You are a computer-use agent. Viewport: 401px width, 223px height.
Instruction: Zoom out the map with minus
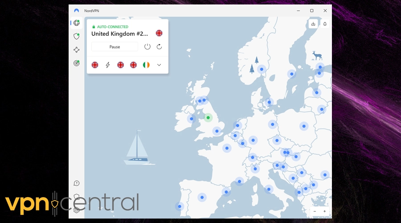point(315,211)
